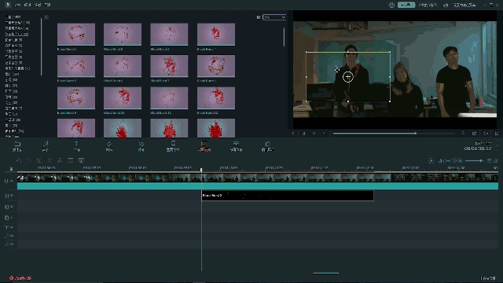Click the Redo arrow in timeline toolbar
The width and height of the screenshot is (503, 283).
(28, 160)
